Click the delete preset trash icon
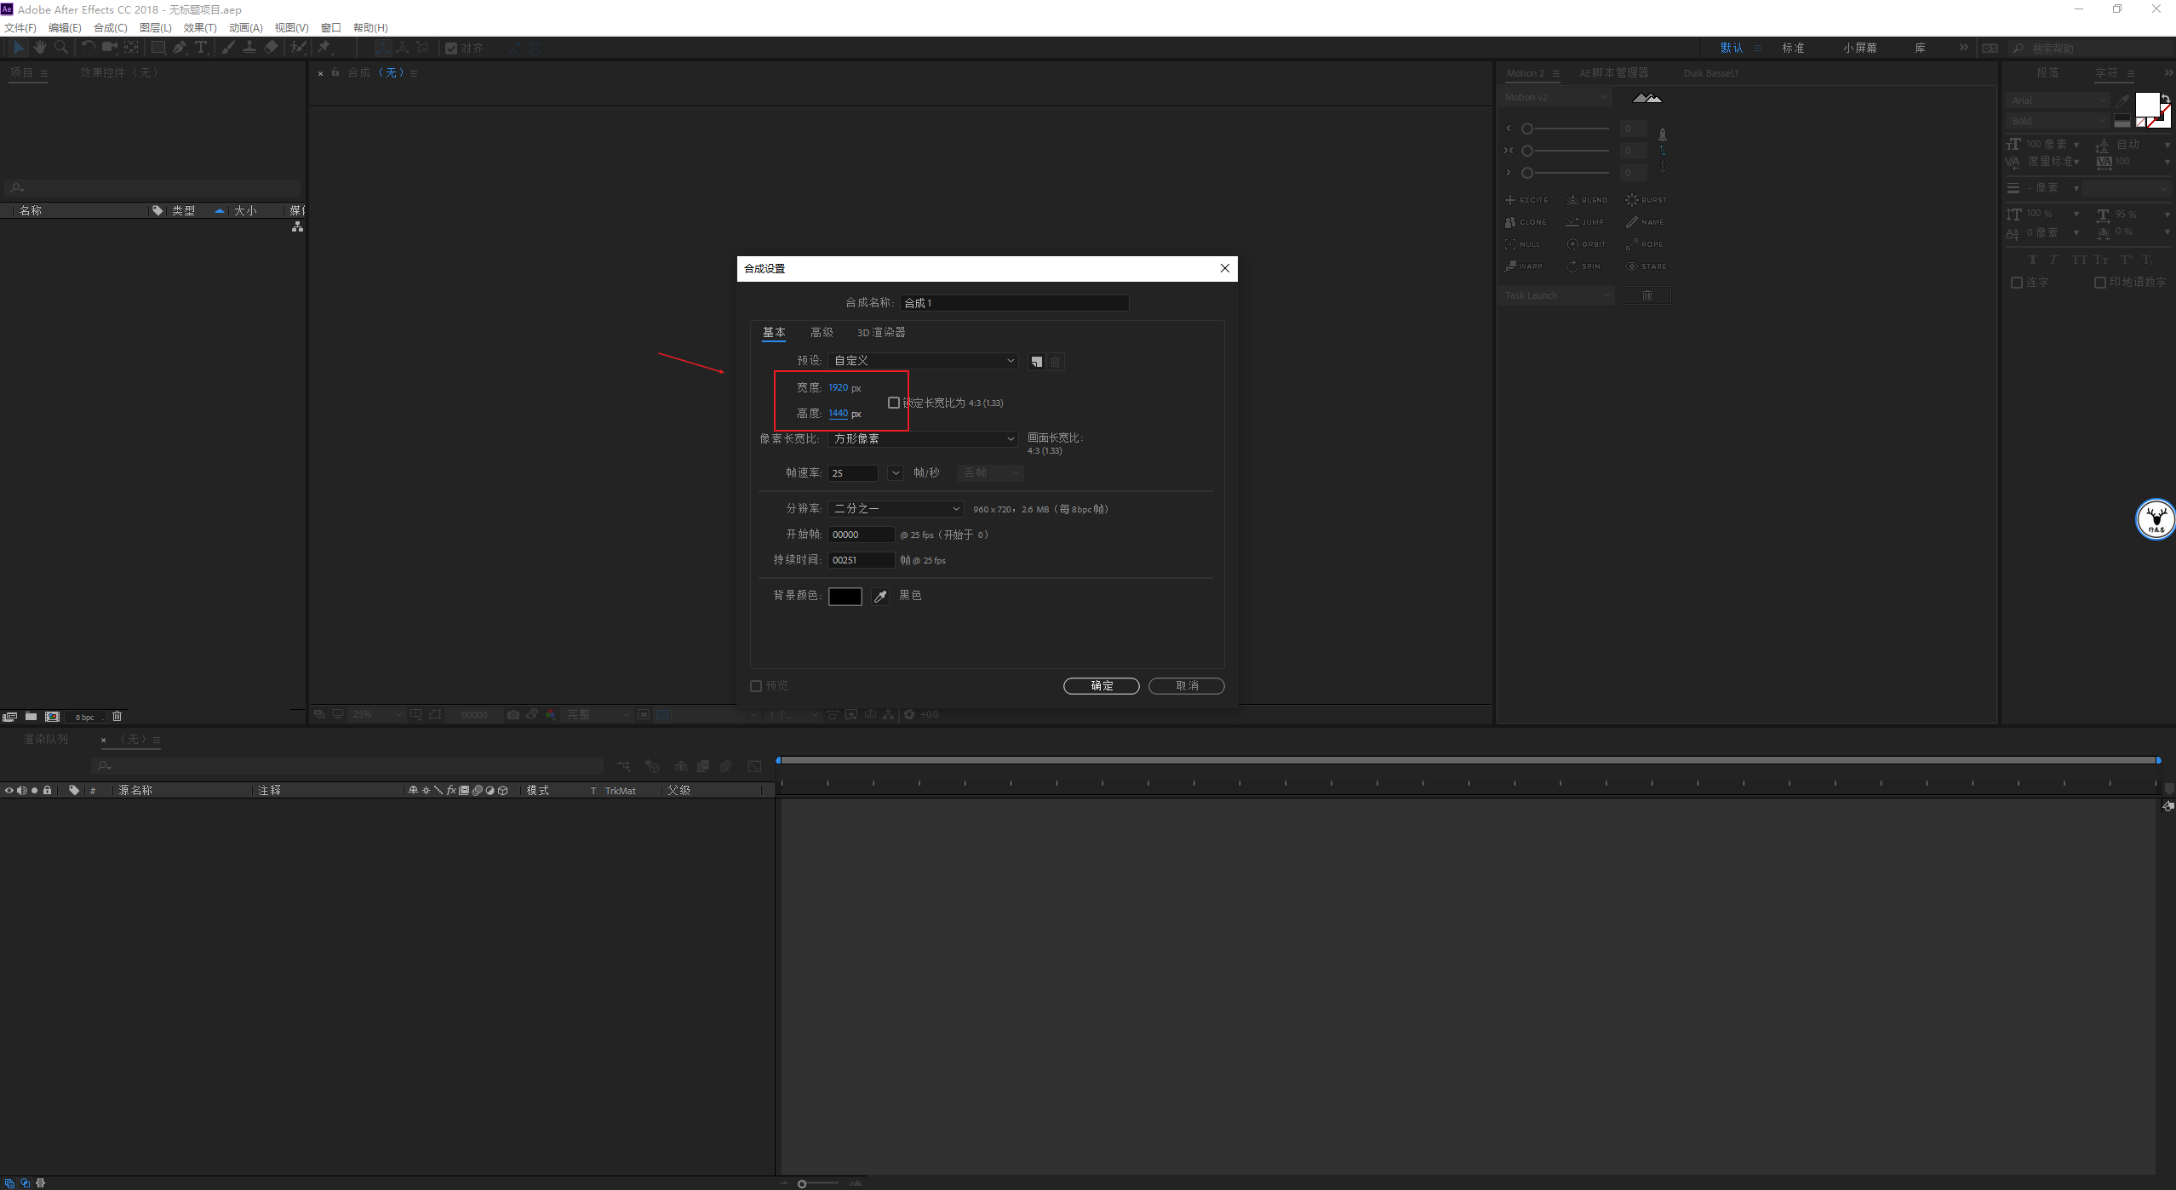This screenshot has width=2176, height=1190. tap(1056, 362)
